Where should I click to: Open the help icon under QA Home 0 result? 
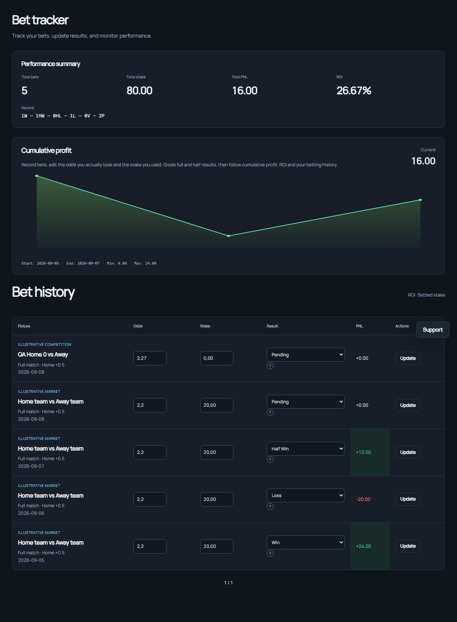coord(270,366)
